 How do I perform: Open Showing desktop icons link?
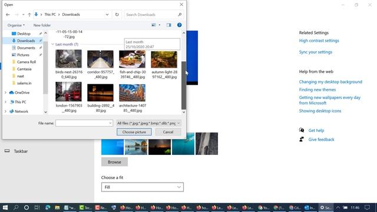(x=320, y=111)
